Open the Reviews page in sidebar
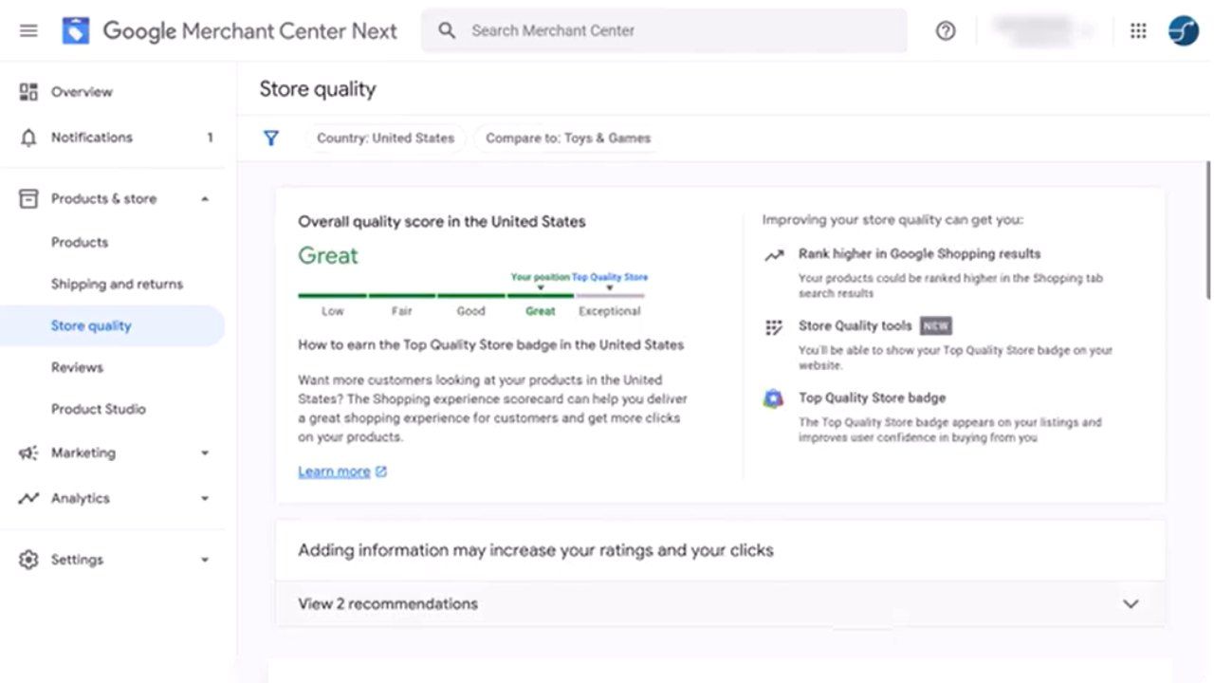 pyautogui.click(x=77, y=367)
